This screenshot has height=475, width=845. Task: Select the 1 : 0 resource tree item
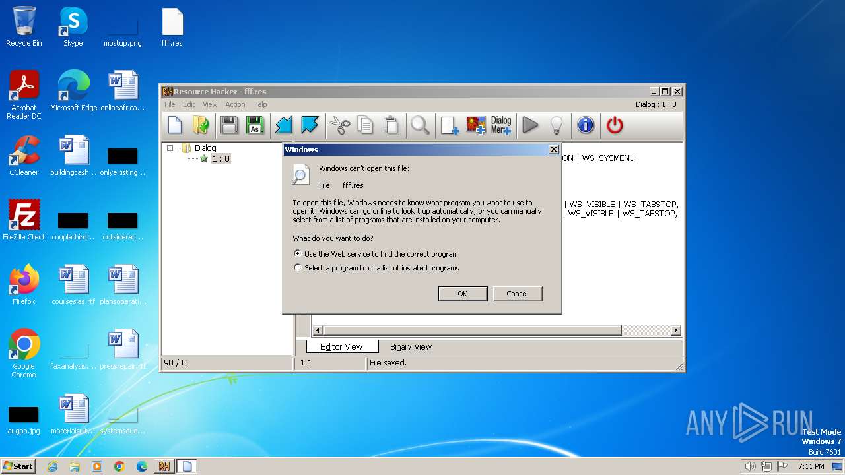coord(220,158)
